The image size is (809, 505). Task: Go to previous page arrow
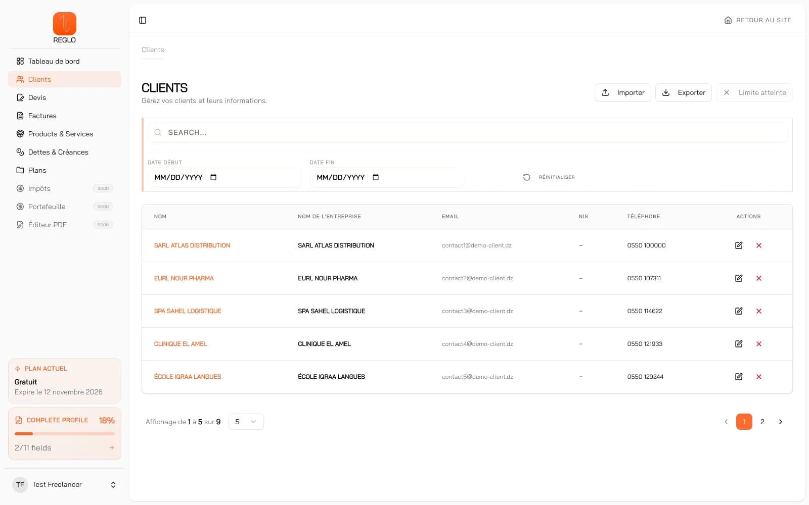(726, 422)
